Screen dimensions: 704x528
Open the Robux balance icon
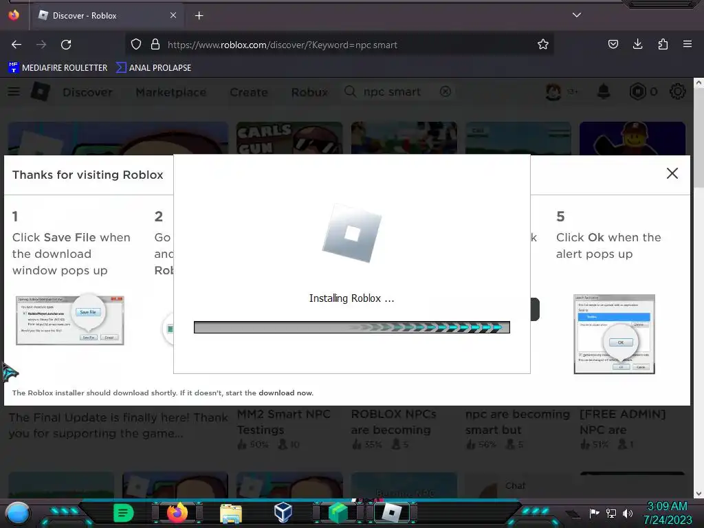coord(637,91)
